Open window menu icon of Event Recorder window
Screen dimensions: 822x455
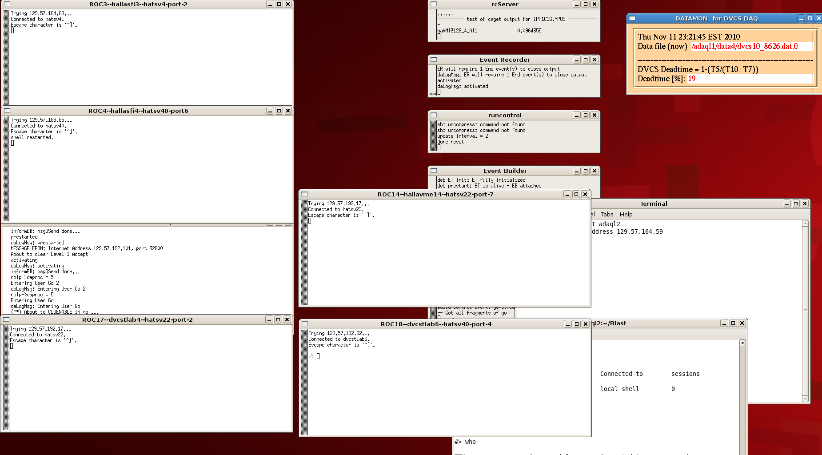pos(434,60)
